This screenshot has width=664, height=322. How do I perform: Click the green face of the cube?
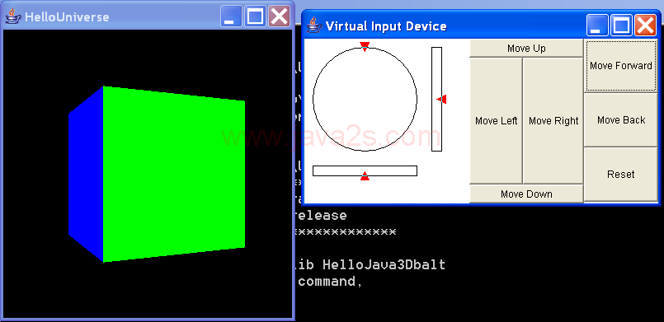coord(173,174)
